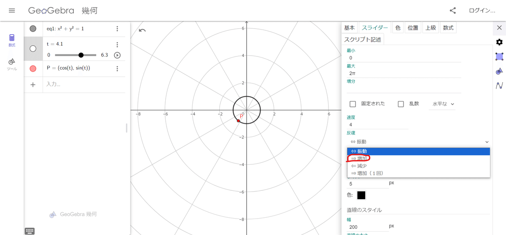Click the 入力 input field
Image resolution: width=506 pixels, height=235 pixels.
coord(84,85)
